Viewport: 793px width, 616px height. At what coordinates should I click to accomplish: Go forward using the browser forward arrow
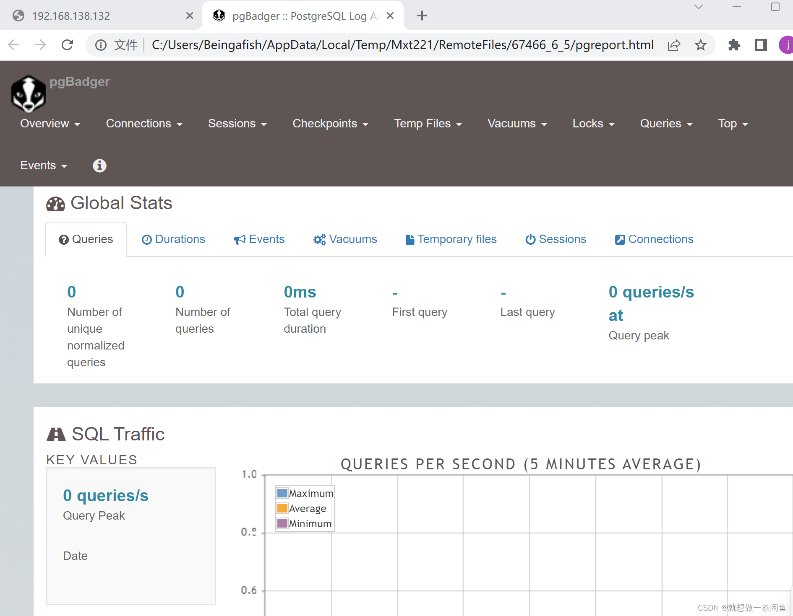pos(40,45)
